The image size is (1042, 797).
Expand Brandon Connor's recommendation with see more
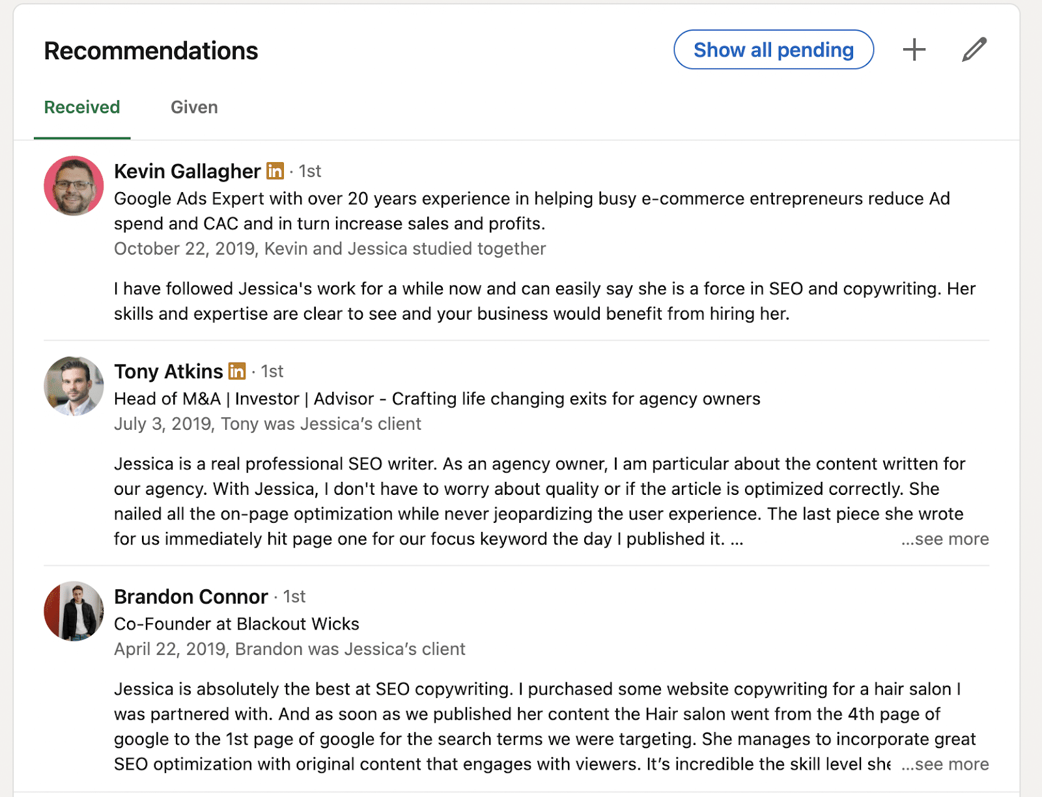[944, 764]
